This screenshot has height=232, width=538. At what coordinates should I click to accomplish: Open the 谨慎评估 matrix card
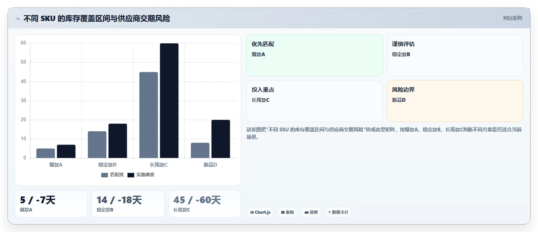455,55
